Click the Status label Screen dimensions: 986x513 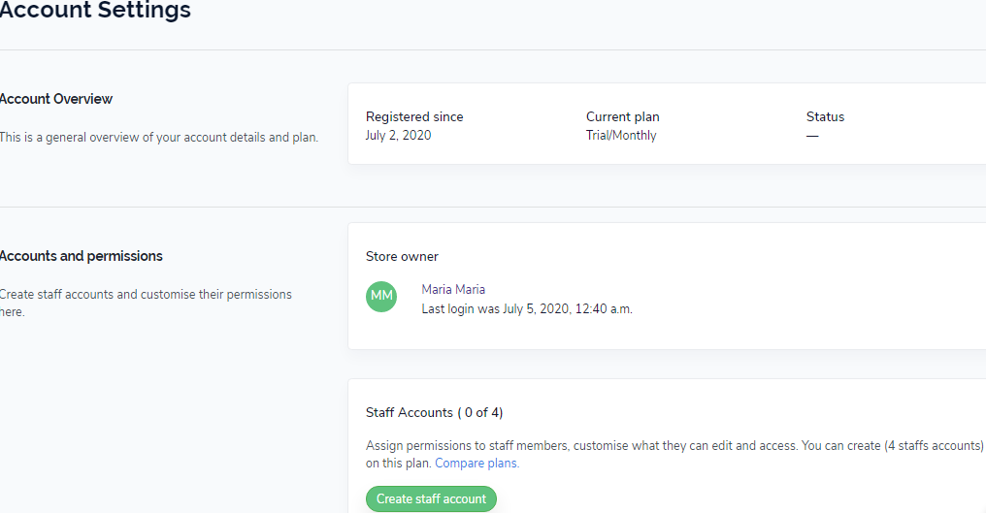point(825,116)
